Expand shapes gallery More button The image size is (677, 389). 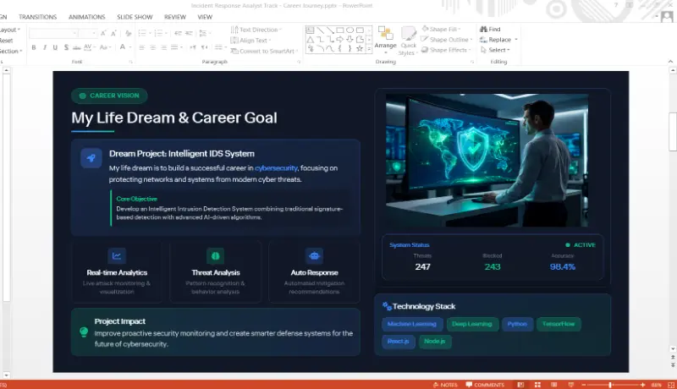(369, 50)
